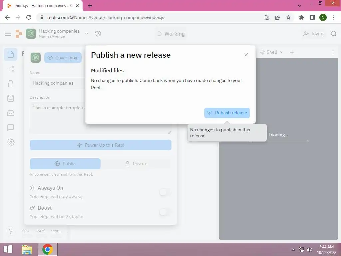Screen dimensions: 341x256
Task: Select Public visibility option
Action: point(65,164)
